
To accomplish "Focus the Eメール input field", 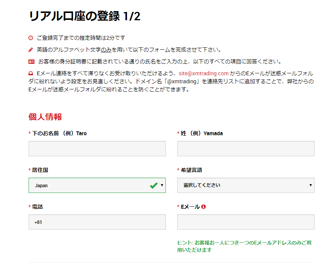I will pyautogui.click(x=246, y=222).
